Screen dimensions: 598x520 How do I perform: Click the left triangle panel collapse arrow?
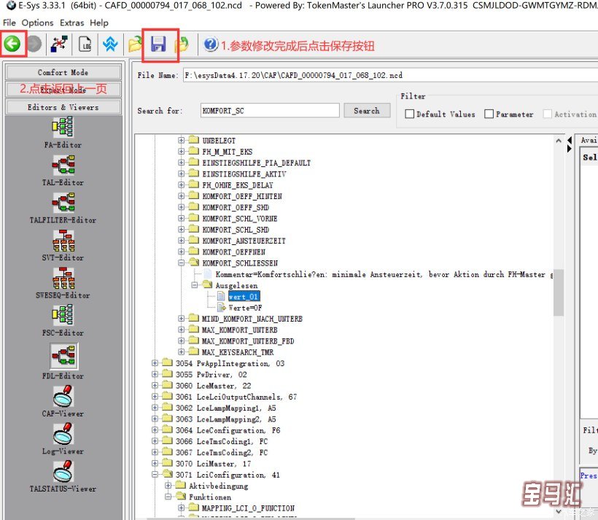click(570, 140)
